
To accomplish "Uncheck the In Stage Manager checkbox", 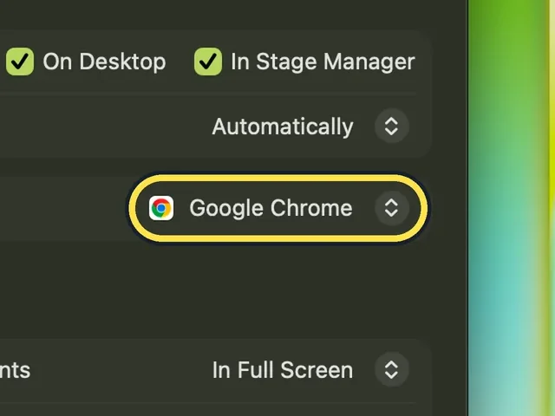I will [x=208, y=62].
